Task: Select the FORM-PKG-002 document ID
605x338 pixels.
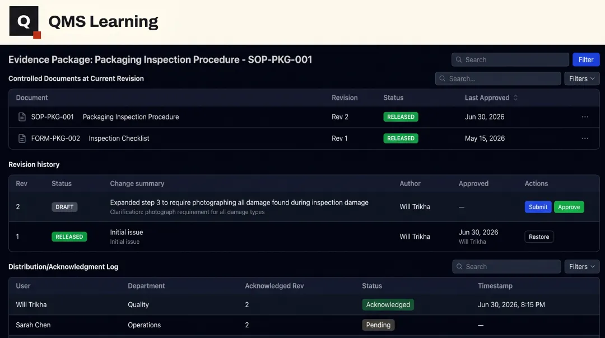Action: 55,138
